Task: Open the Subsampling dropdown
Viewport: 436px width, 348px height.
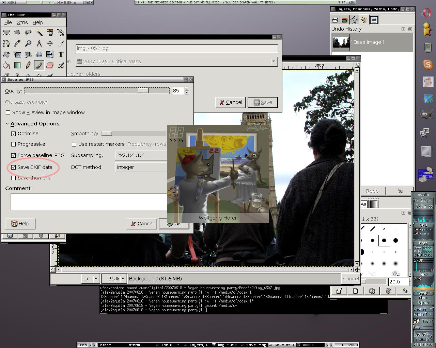Action: (x=141, y=155)
